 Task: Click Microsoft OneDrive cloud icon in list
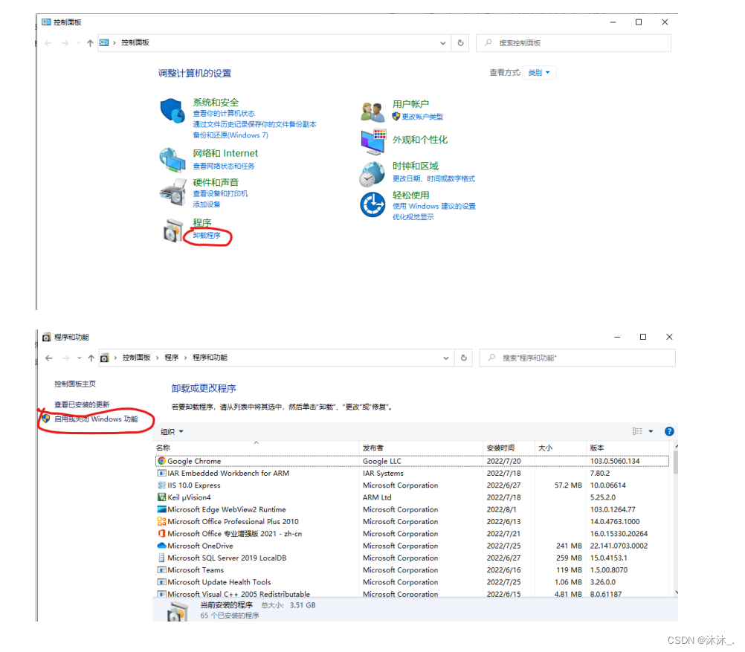[x=161, y=546]
